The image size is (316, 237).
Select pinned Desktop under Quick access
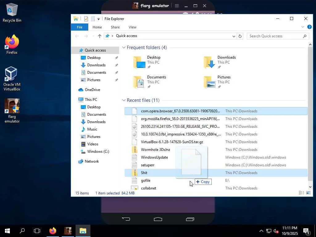94,58
